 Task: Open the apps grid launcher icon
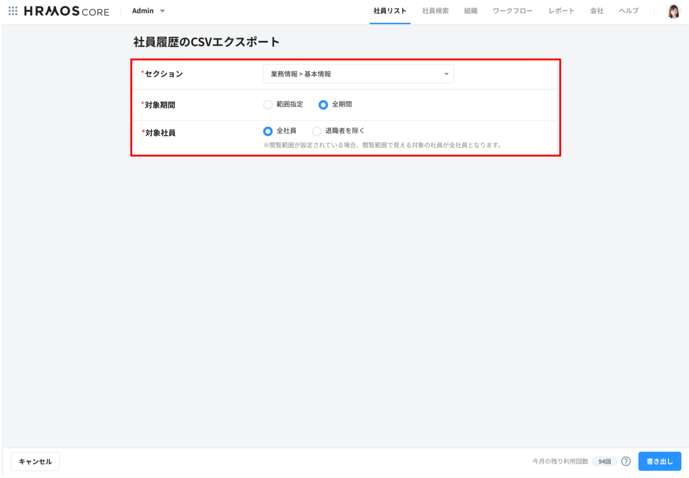[x=13, y=11]
